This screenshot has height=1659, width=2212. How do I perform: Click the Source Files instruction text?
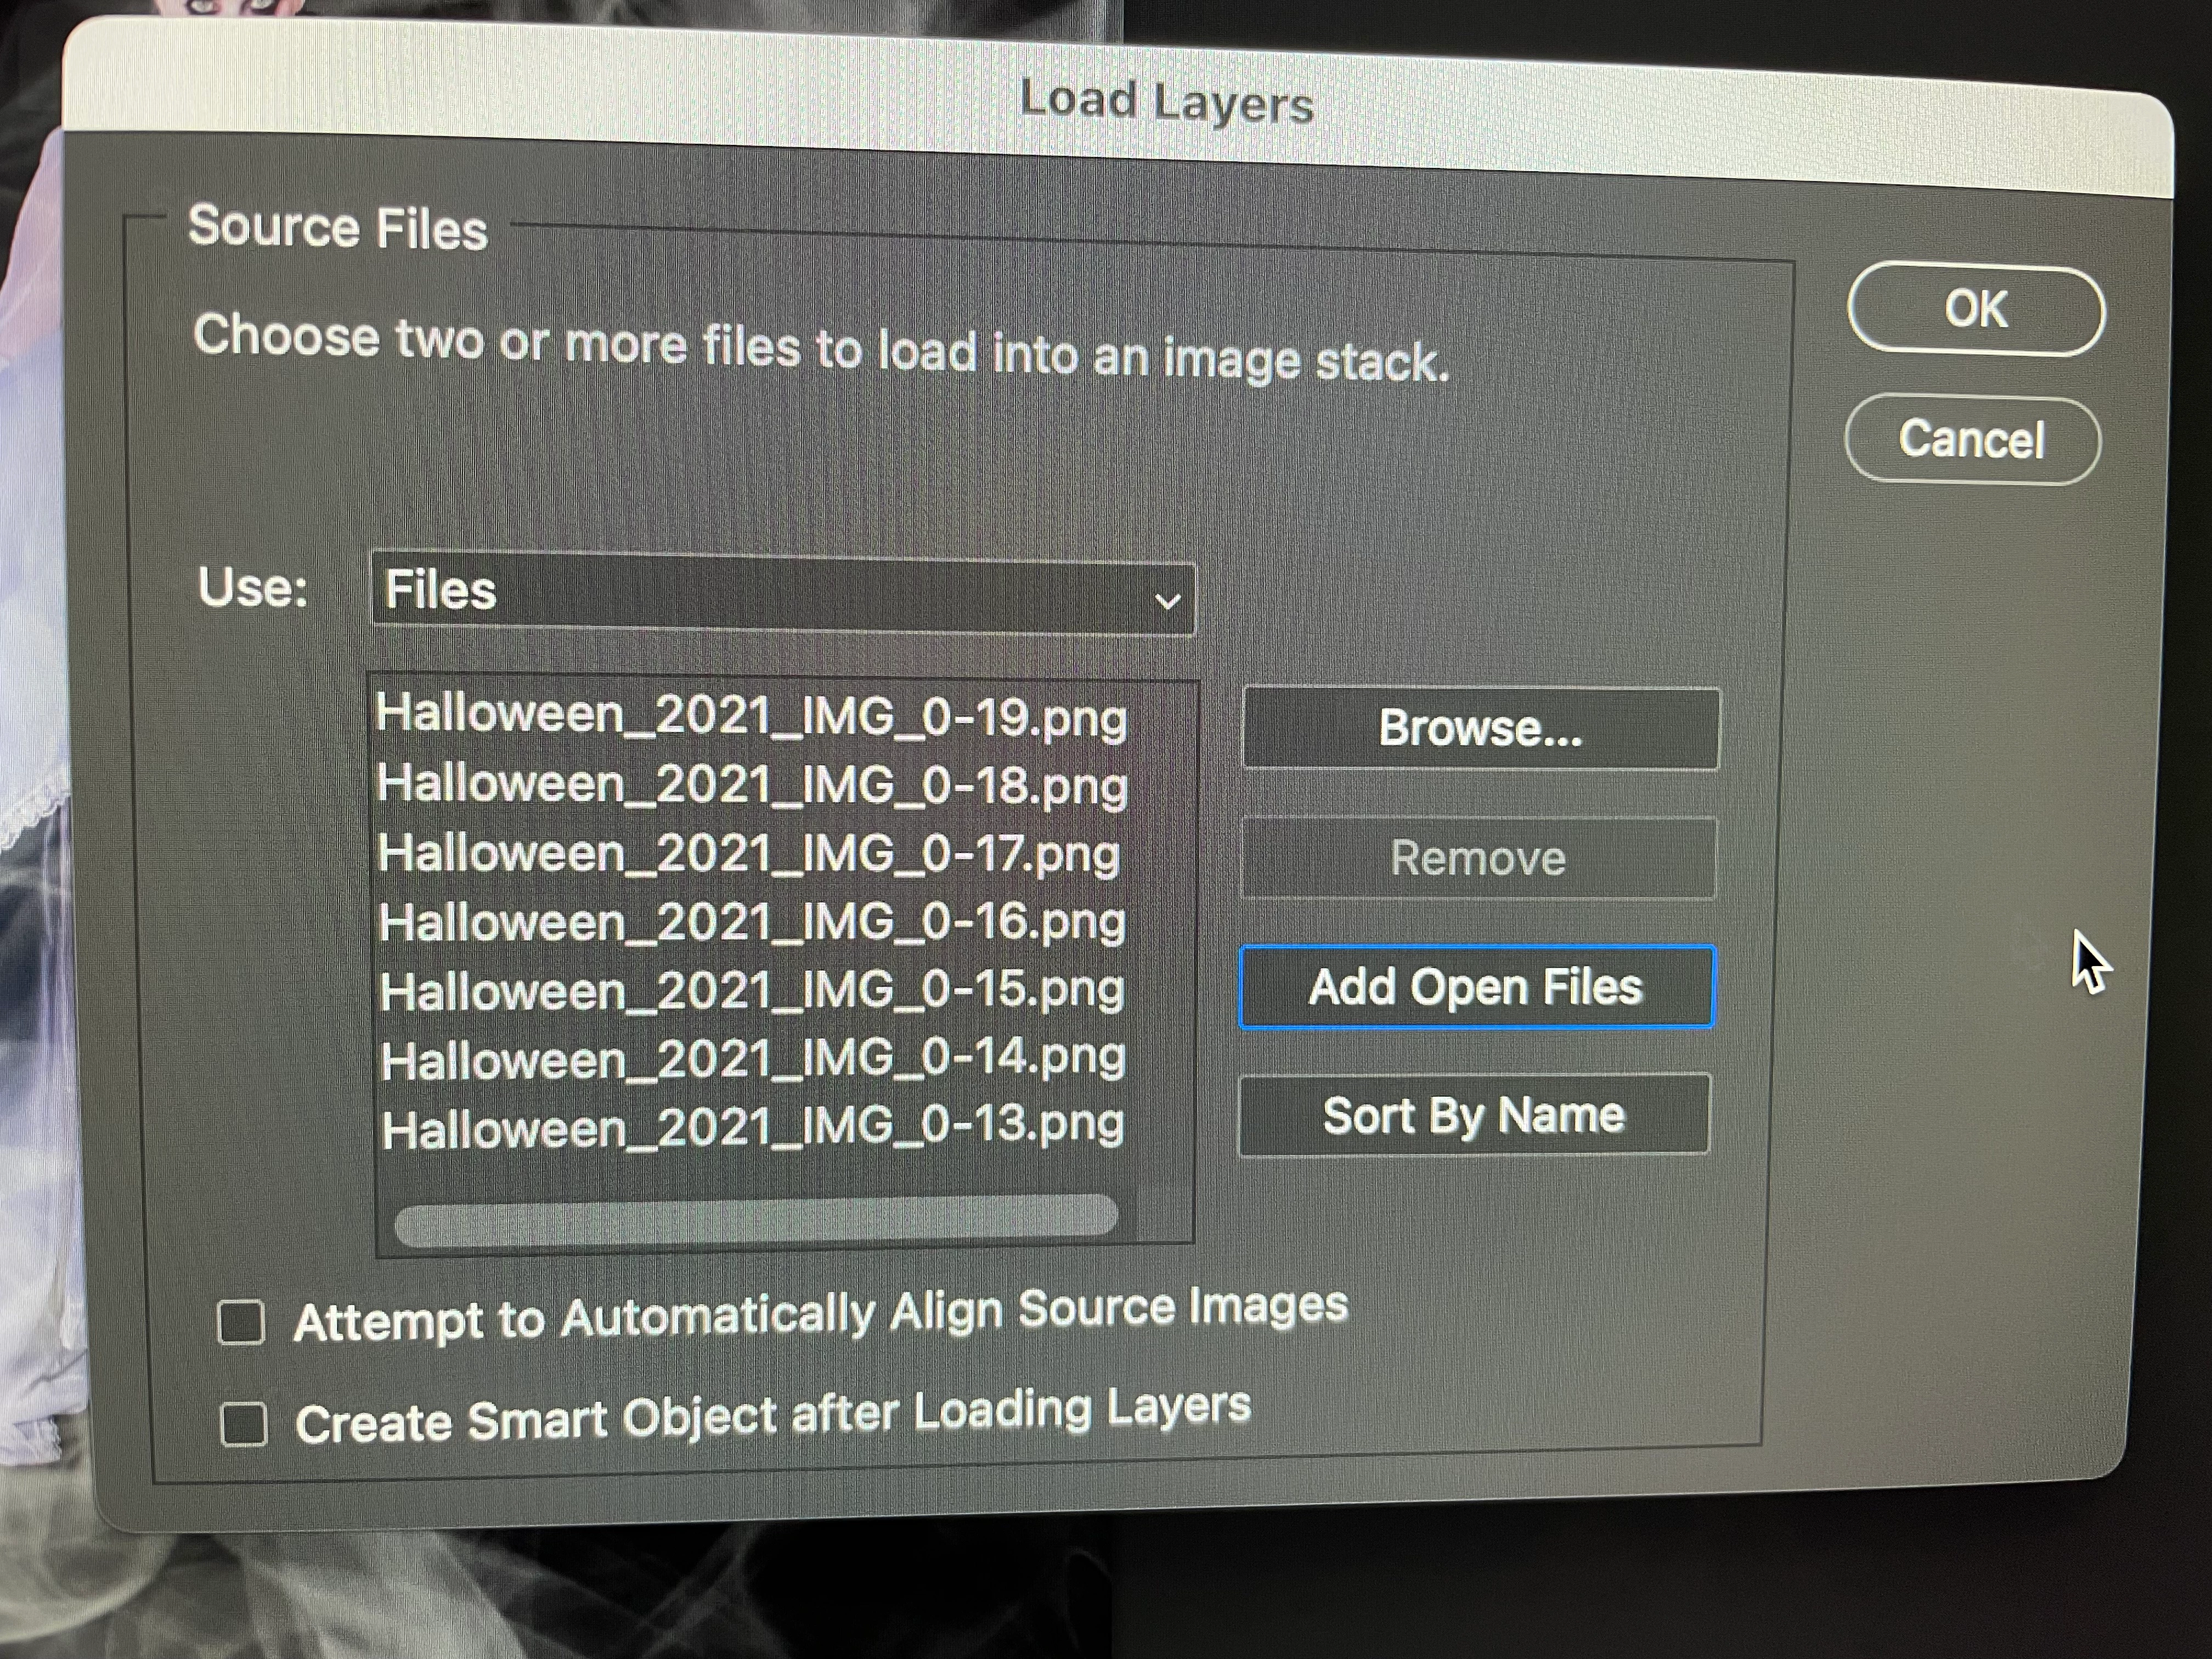click(x=820, y=349)
